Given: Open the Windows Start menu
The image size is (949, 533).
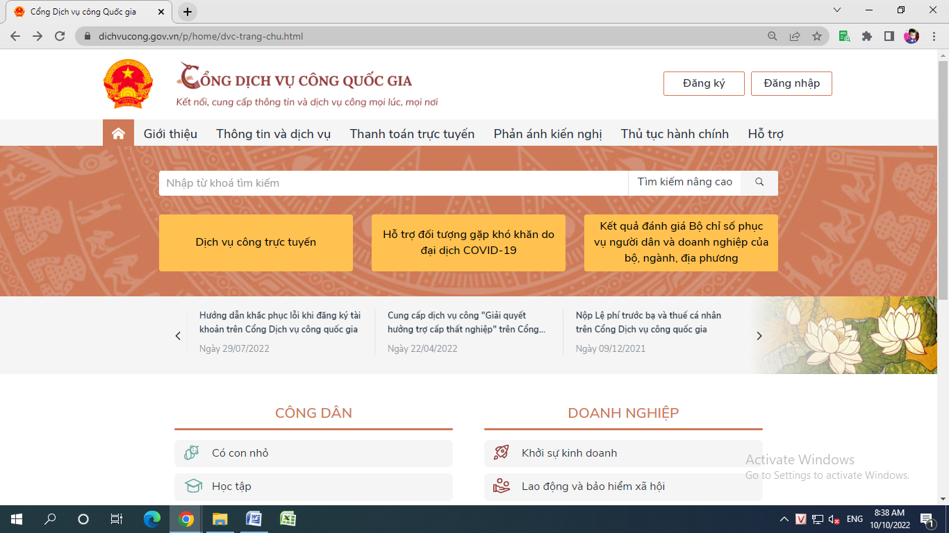Looking at the screenshot, I should pos(17,519).
